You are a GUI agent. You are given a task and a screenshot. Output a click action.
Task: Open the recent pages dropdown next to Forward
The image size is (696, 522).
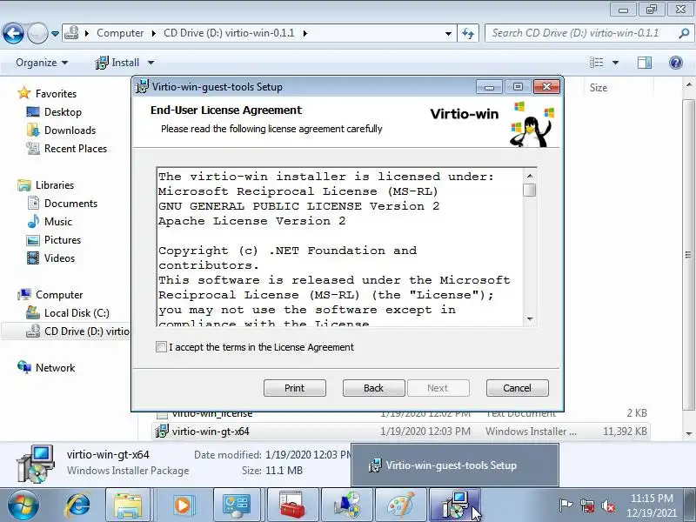click(x=55, y=33)
